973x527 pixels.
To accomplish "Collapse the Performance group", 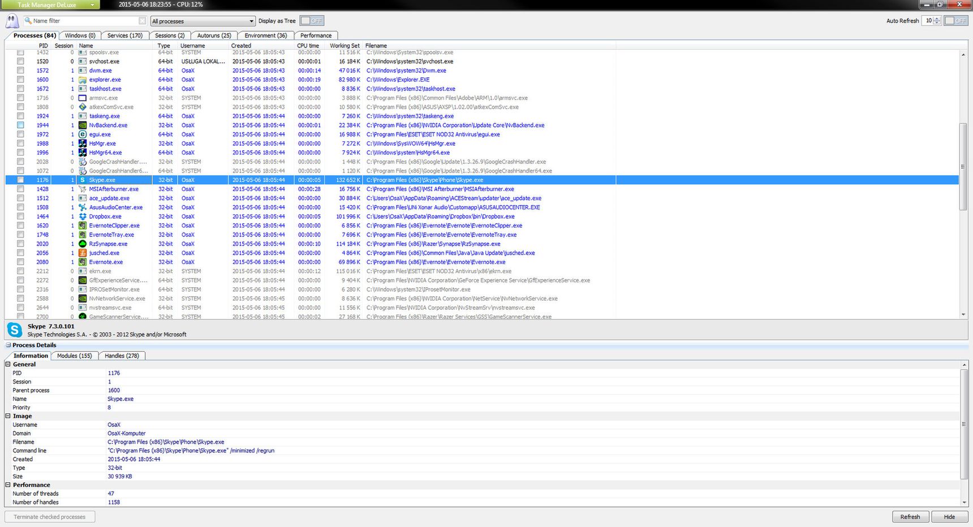I will point(8,485).
